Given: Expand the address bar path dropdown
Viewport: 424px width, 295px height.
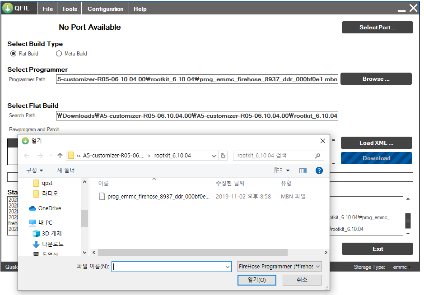Looking at the screenshot, I should point(214,156).
